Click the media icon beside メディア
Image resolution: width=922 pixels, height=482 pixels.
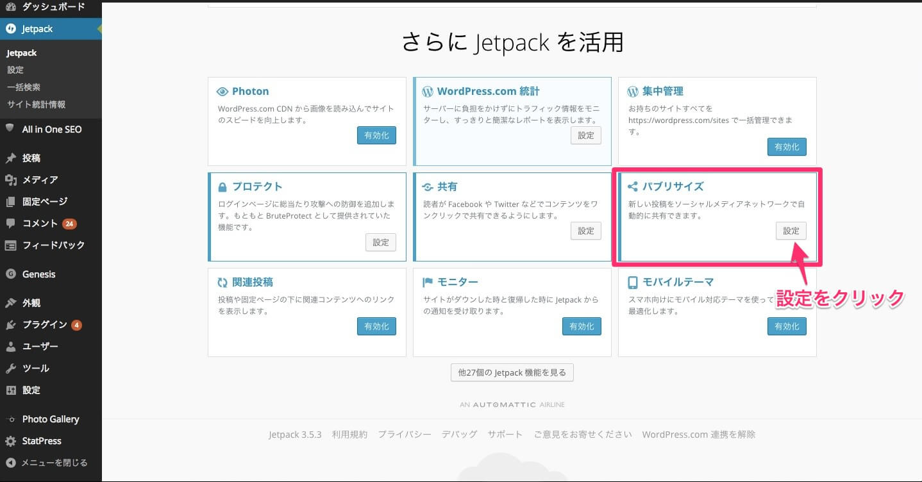(10, 179)
